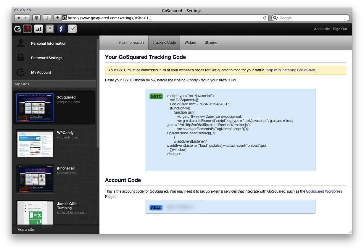Click the gosquared.com site name text
364x250 pixels.
click(x=68, y=102)
